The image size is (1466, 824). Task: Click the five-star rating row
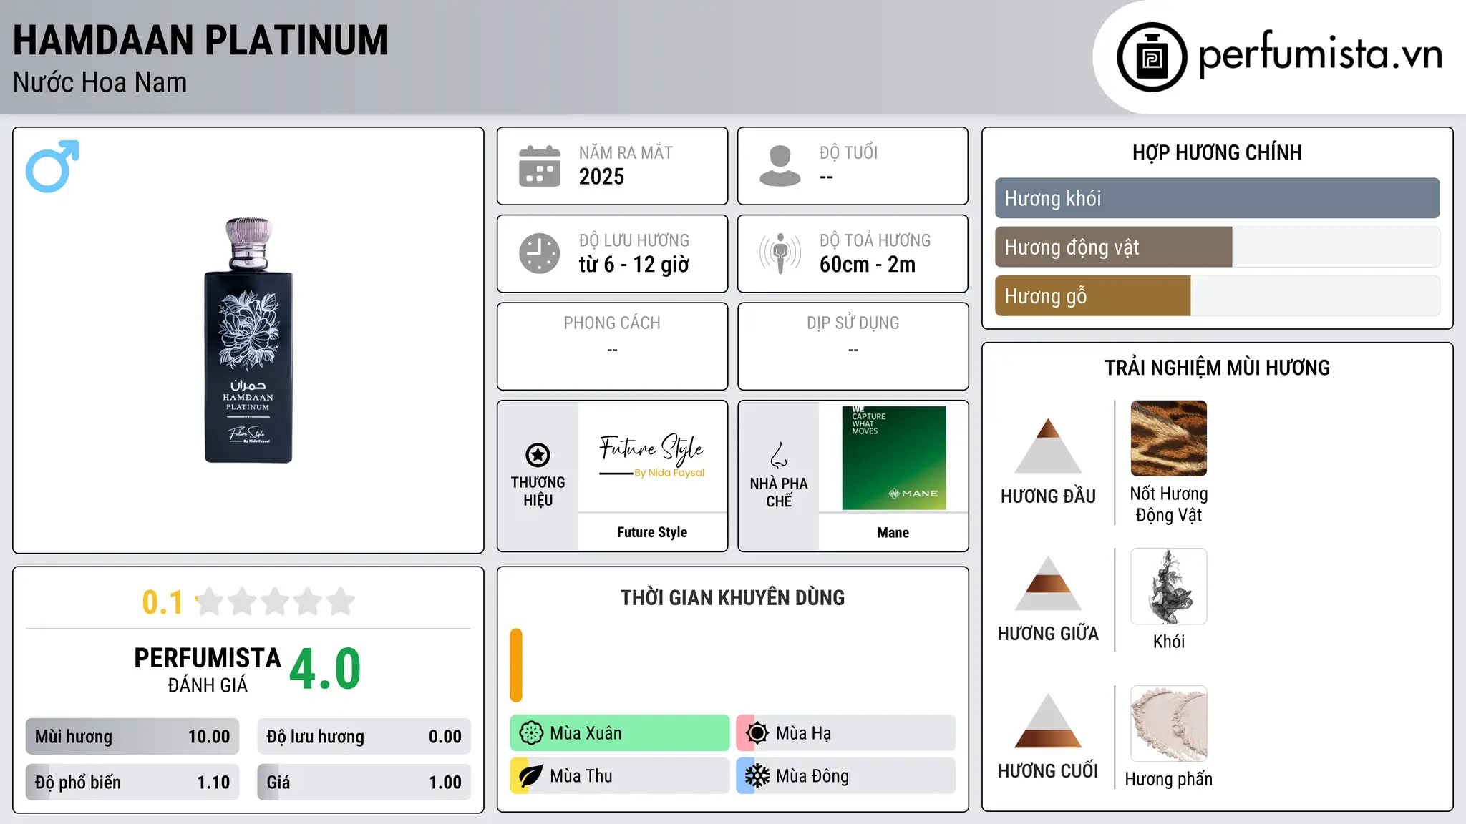276,602
